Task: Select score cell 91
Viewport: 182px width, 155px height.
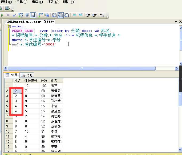Action: click(44, 131)
